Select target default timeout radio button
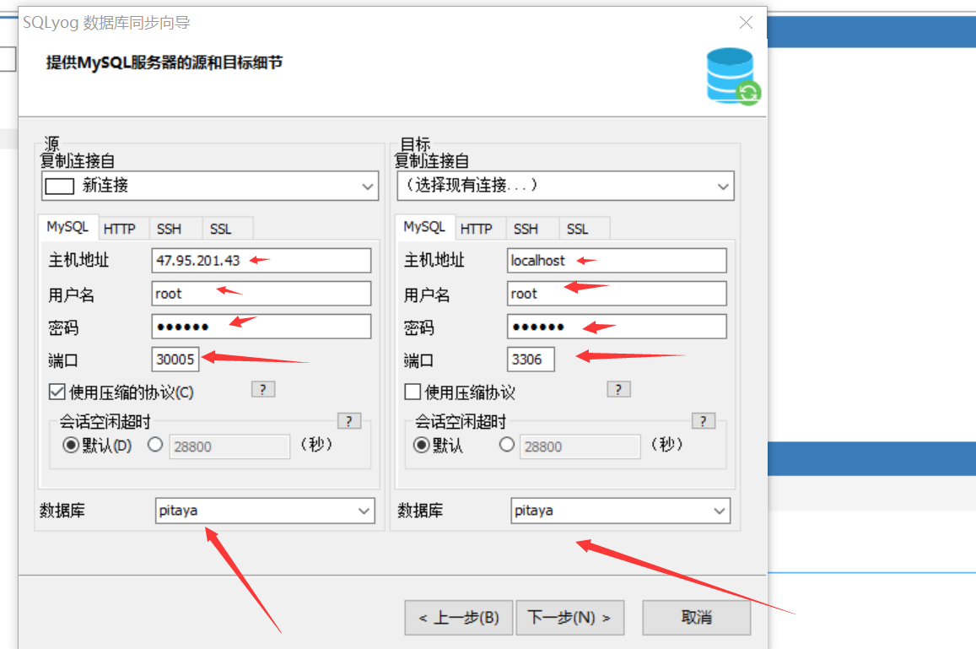The height and width of the screenshot is (649, 976). [x=422, y=445]
